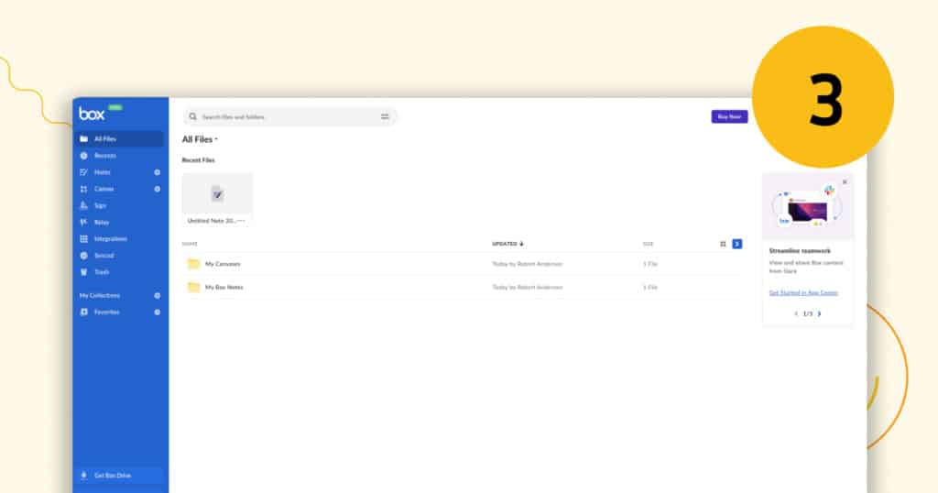Click the search filter options icon
Viewport: 938px width, 493px height.
tap(385, 116)
